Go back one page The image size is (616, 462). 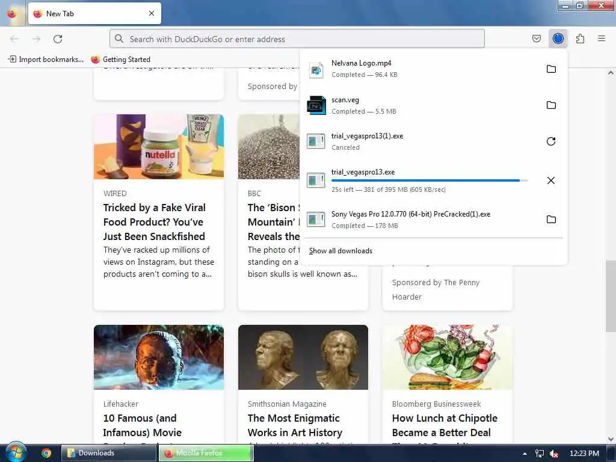(14, 39)
